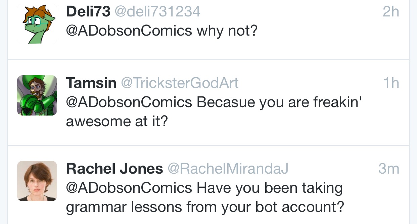This screenshot has width=417, height=224.
Task: Click the 3m timestamp on Rachel's tweet
Action: tap(389, 169)
